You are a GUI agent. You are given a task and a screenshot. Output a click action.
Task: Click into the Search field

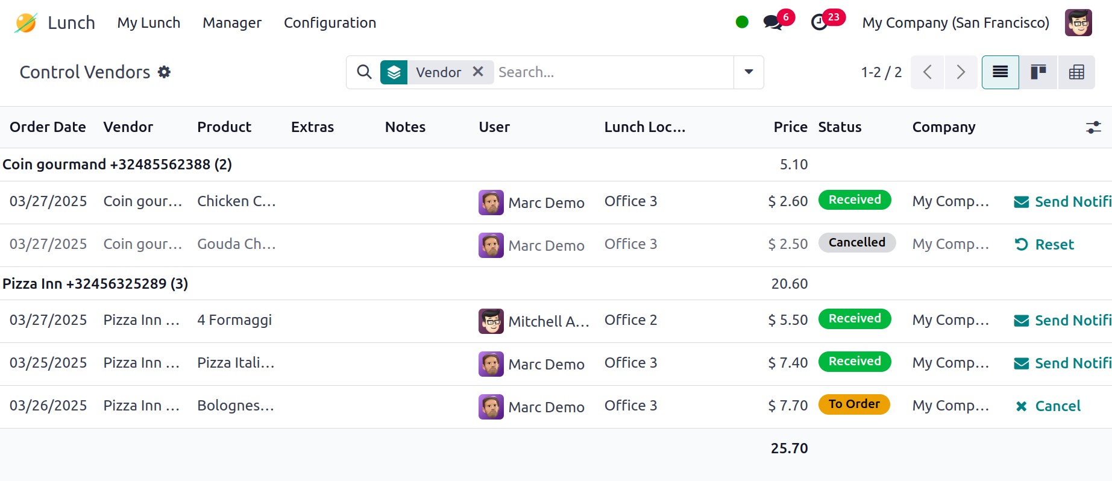pos(612,72)
